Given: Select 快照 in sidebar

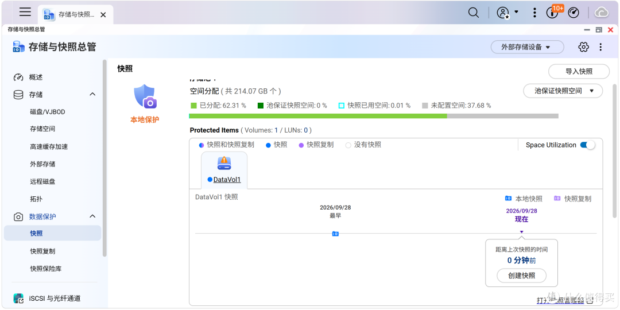Looking at the screenshot, I should coord(52,233).
